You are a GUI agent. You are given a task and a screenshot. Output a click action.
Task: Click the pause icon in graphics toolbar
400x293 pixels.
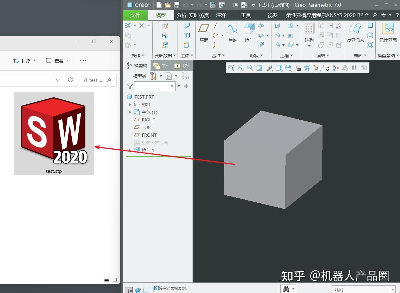pos(355,67)
